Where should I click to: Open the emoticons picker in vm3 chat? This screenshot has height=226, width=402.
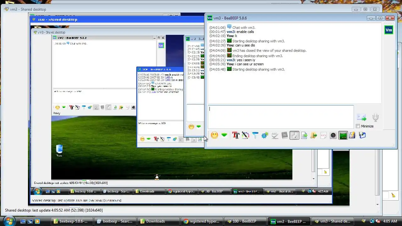tap(215, 135)
